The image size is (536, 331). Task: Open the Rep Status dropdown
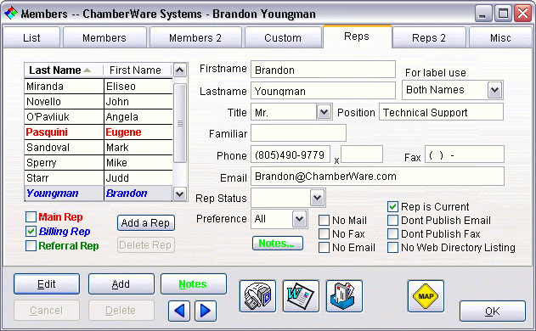pyautogui.click(x=317, y=198)
